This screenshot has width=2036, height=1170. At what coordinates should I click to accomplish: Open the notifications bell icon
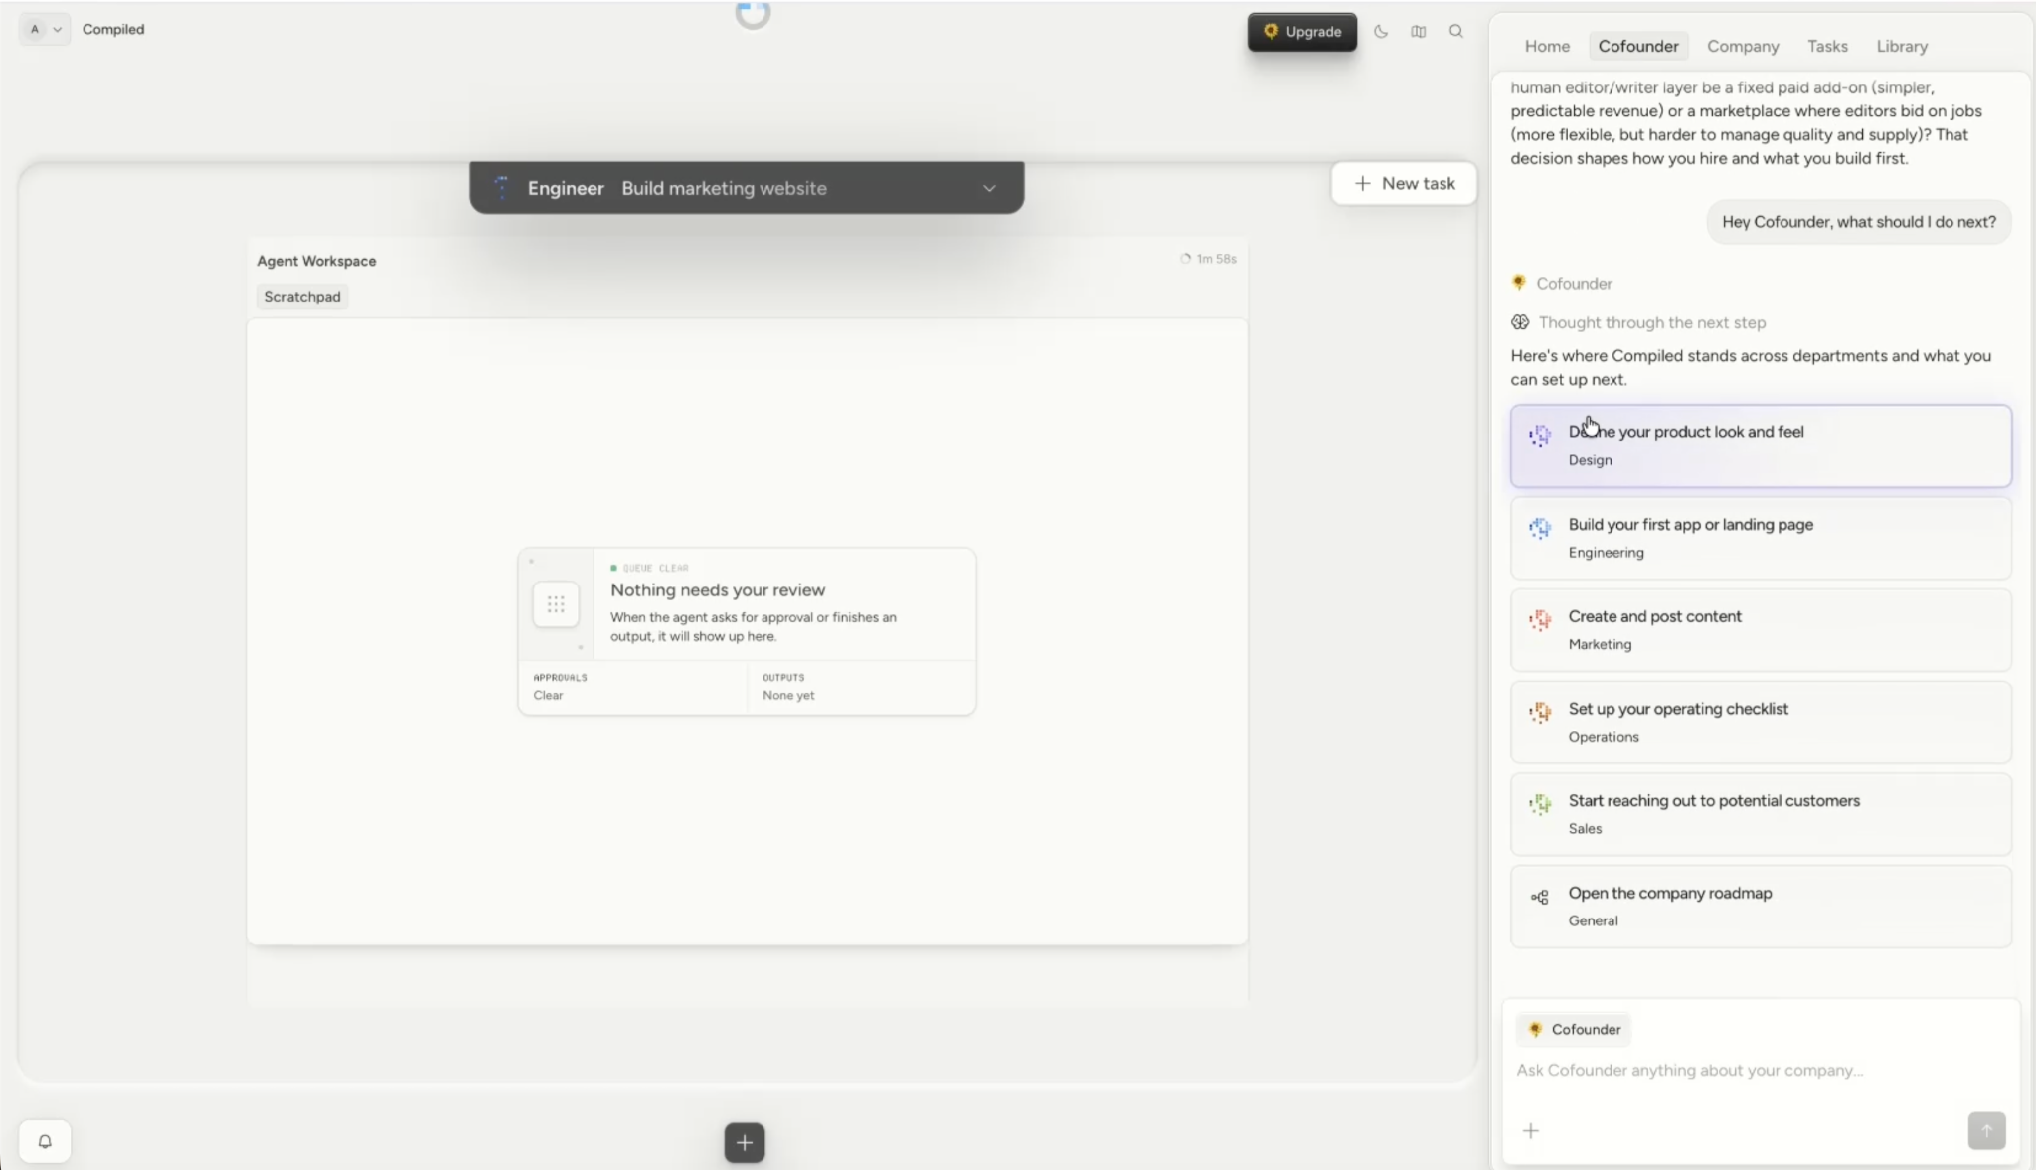pyautogui.click(x=45, y=1141)
